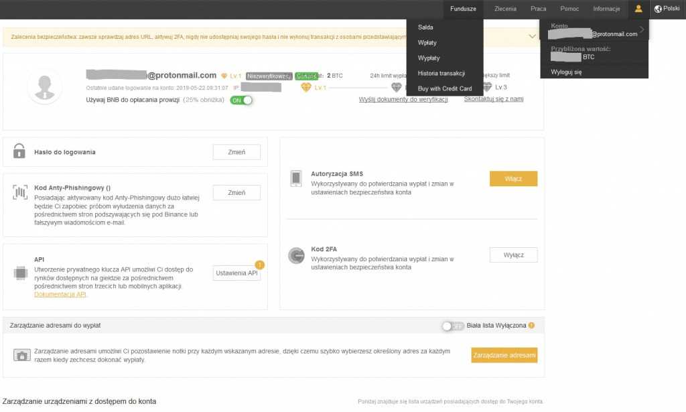This screenshot has height=412, width=686.
Task: Click the user profile icon in top bar
Action: [x=638, y=9]
